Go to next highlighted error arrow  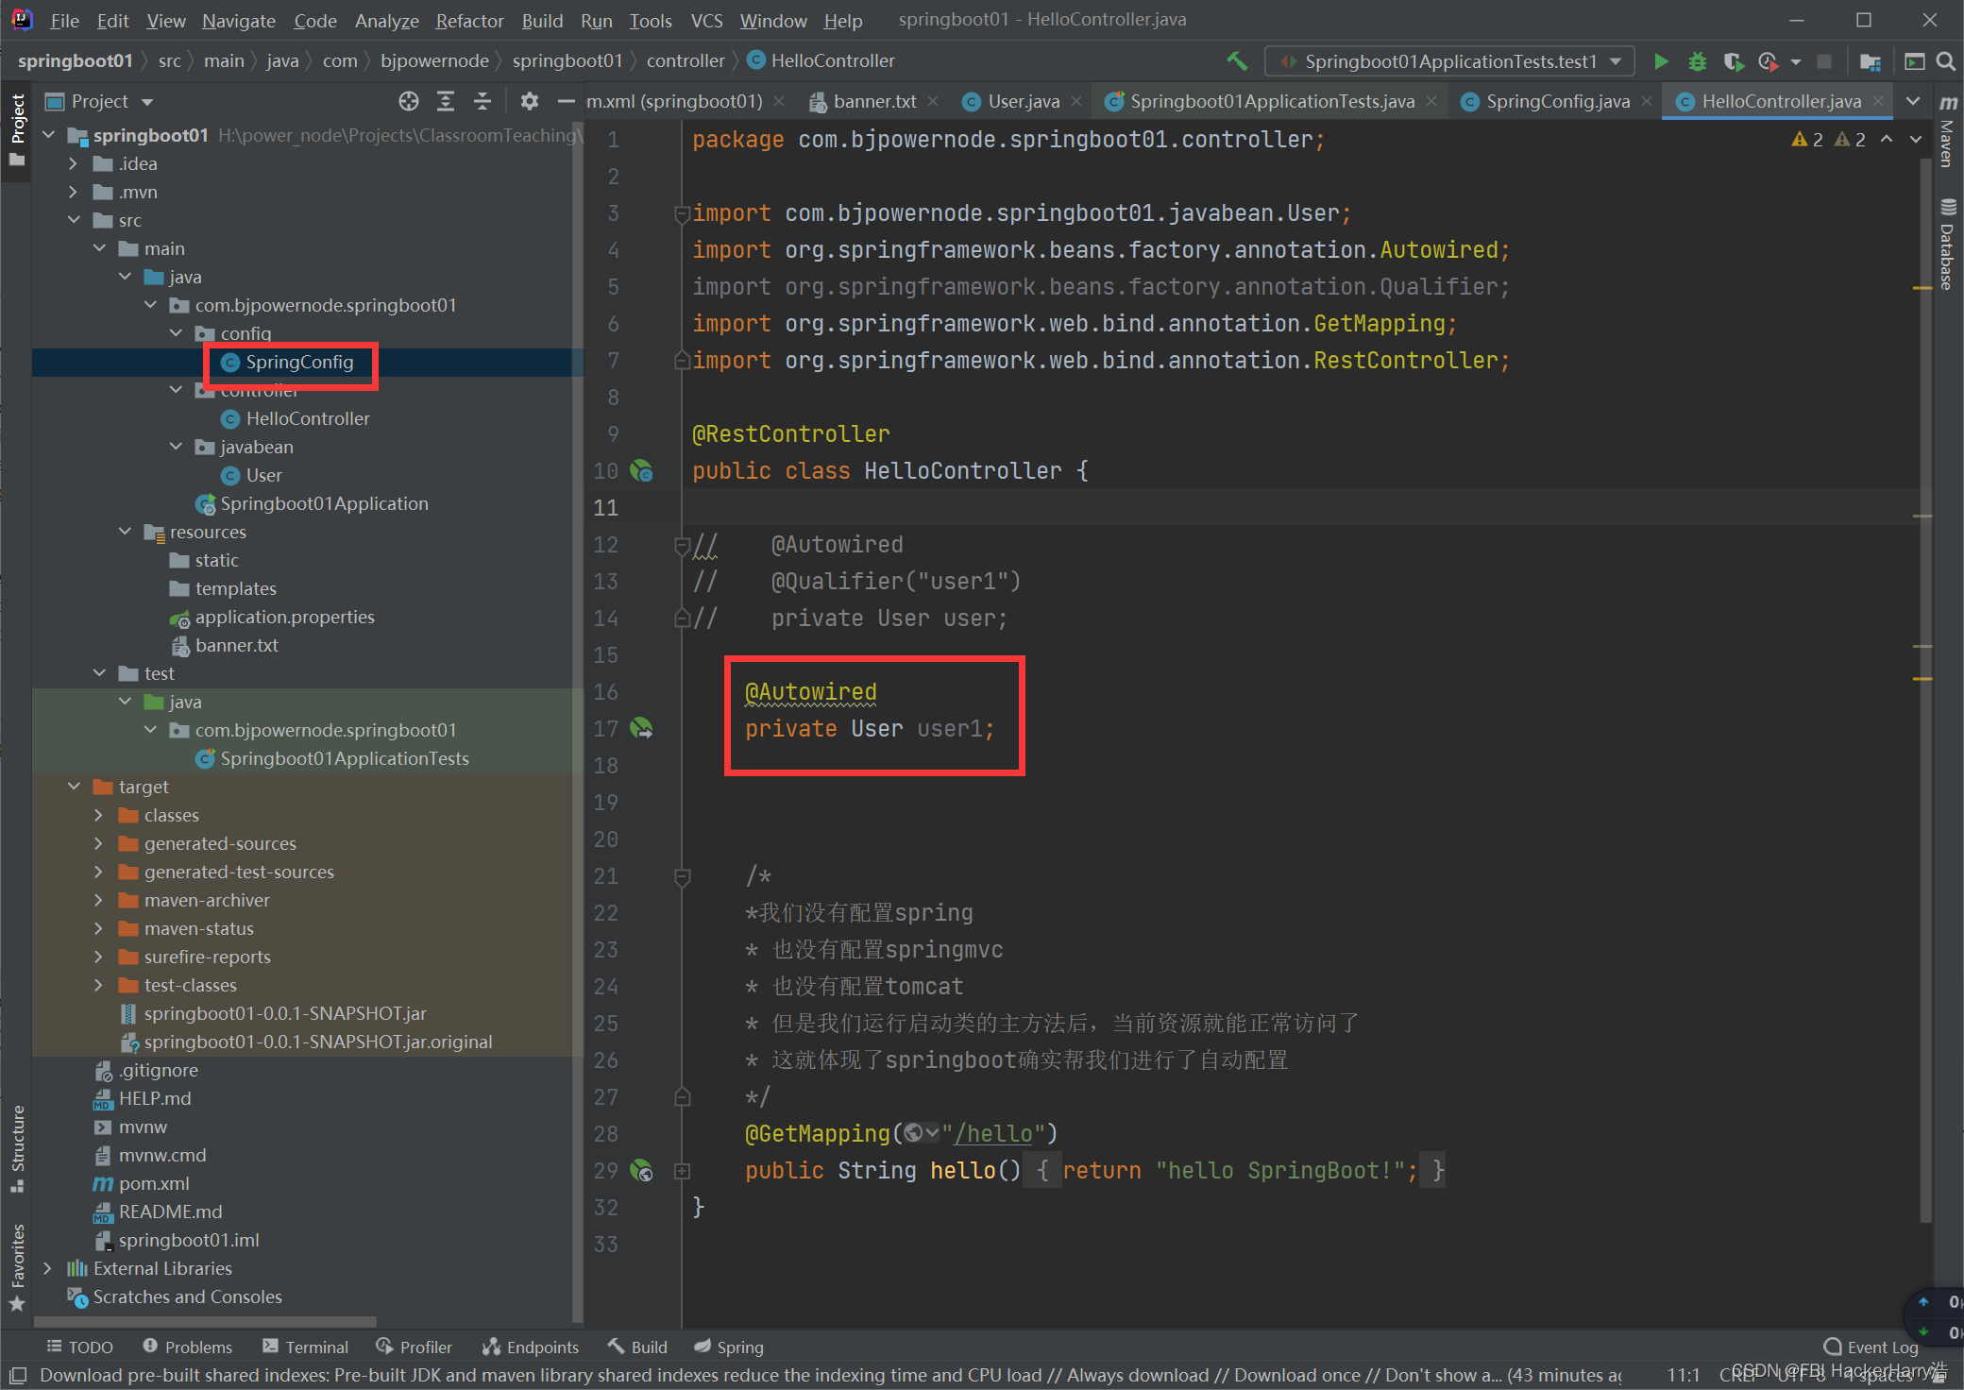point(1916,139)
